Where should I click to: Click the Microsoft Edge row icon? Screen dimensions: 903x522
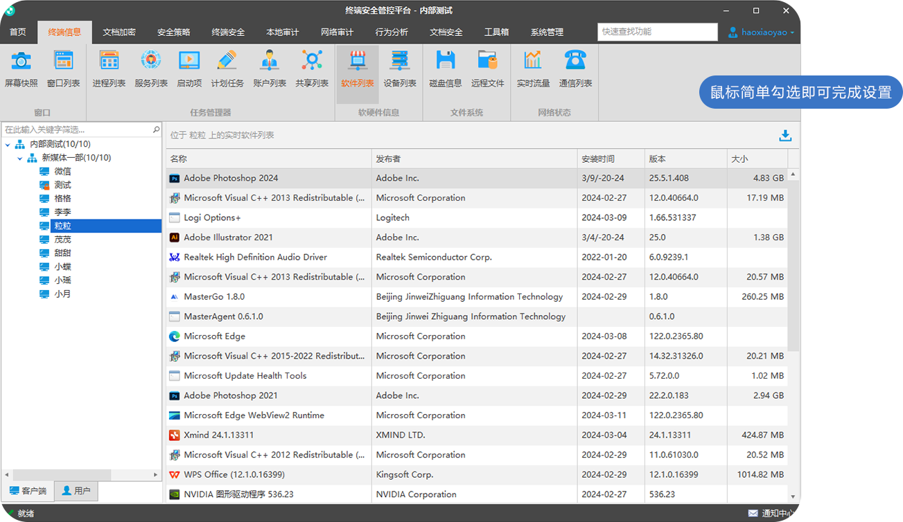pyautogui.click(x=175, y=336)
